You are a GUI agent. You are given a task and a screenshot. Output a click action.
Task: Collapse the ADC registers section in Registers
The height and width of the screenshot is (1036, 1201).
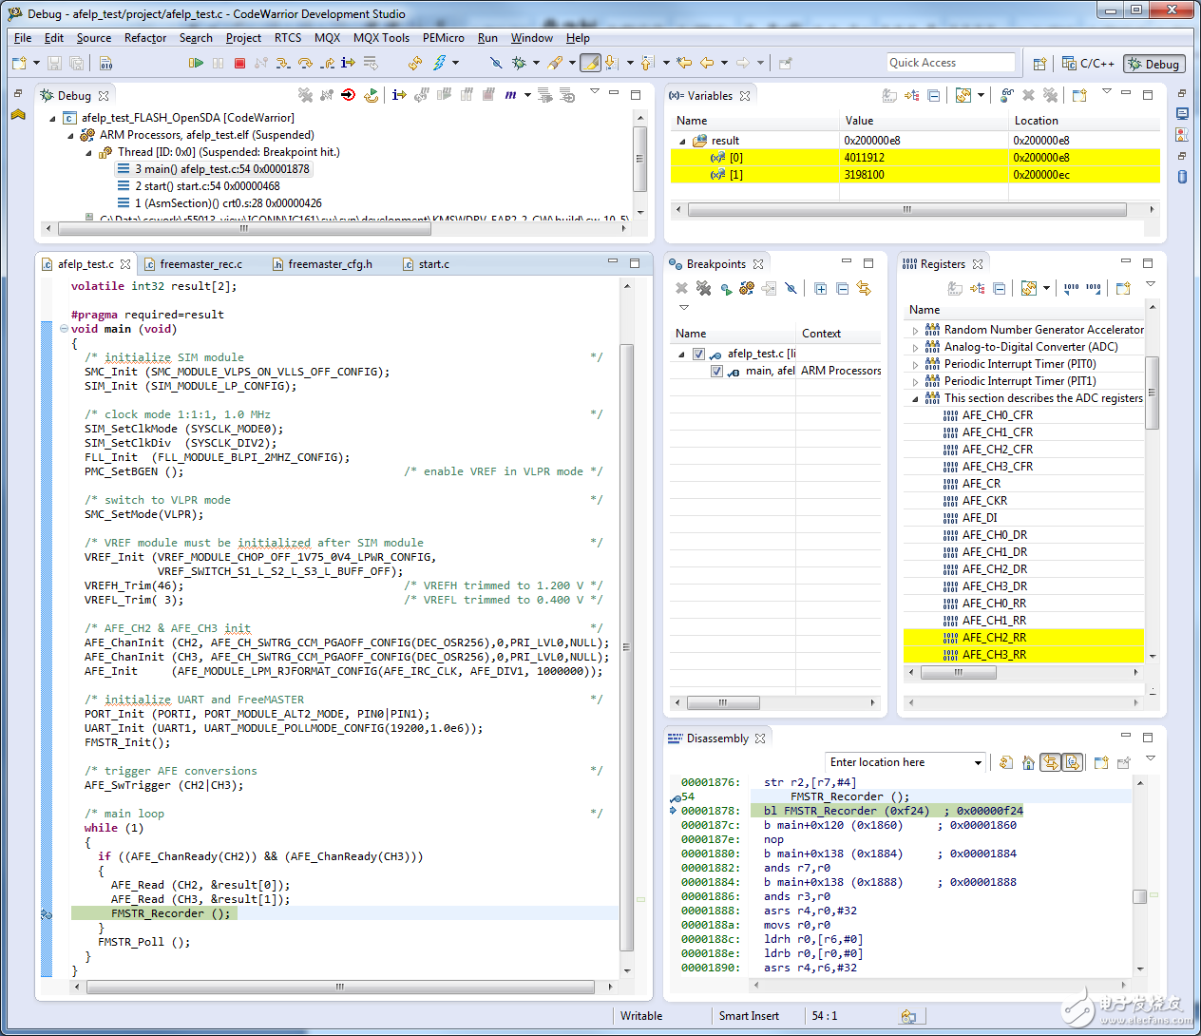915,398
